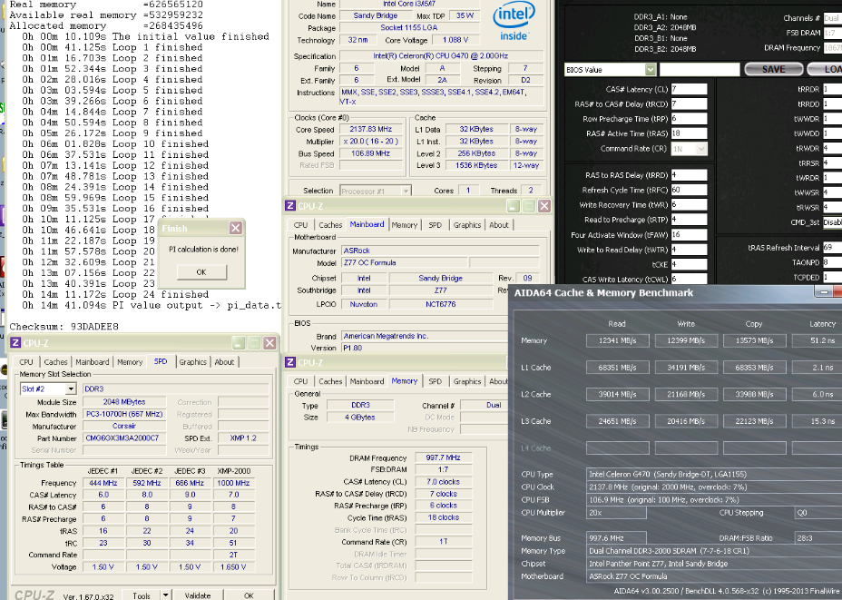Switch to the Caches tab in the CPU-Z Mainboard window

point(330,225)
